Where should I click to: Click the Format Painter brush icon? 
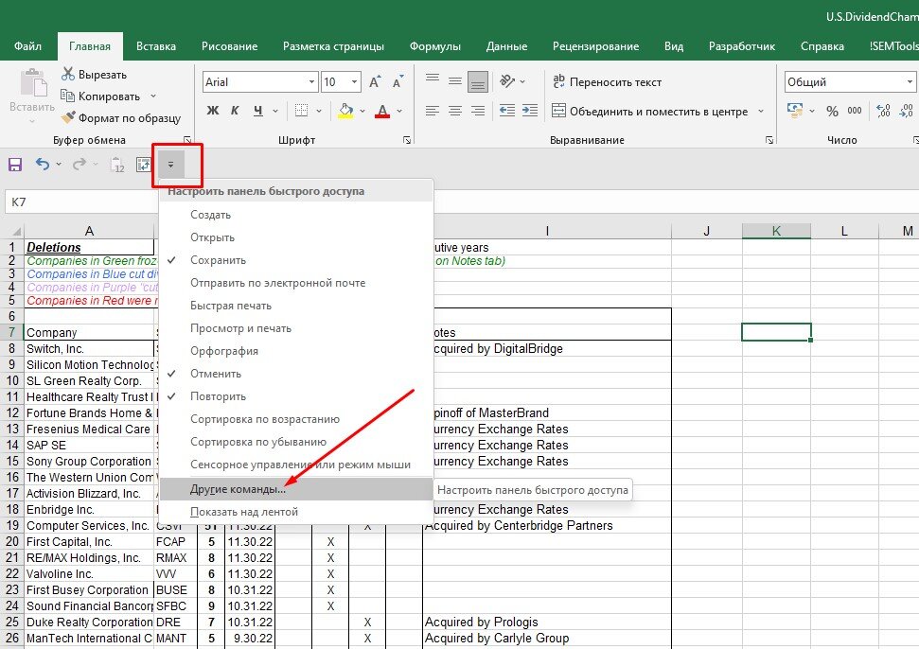click(x=68, y=117)
